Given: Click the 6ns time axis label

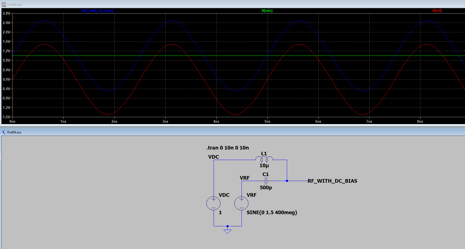Looking at the screenshot, I should [318, 121].
